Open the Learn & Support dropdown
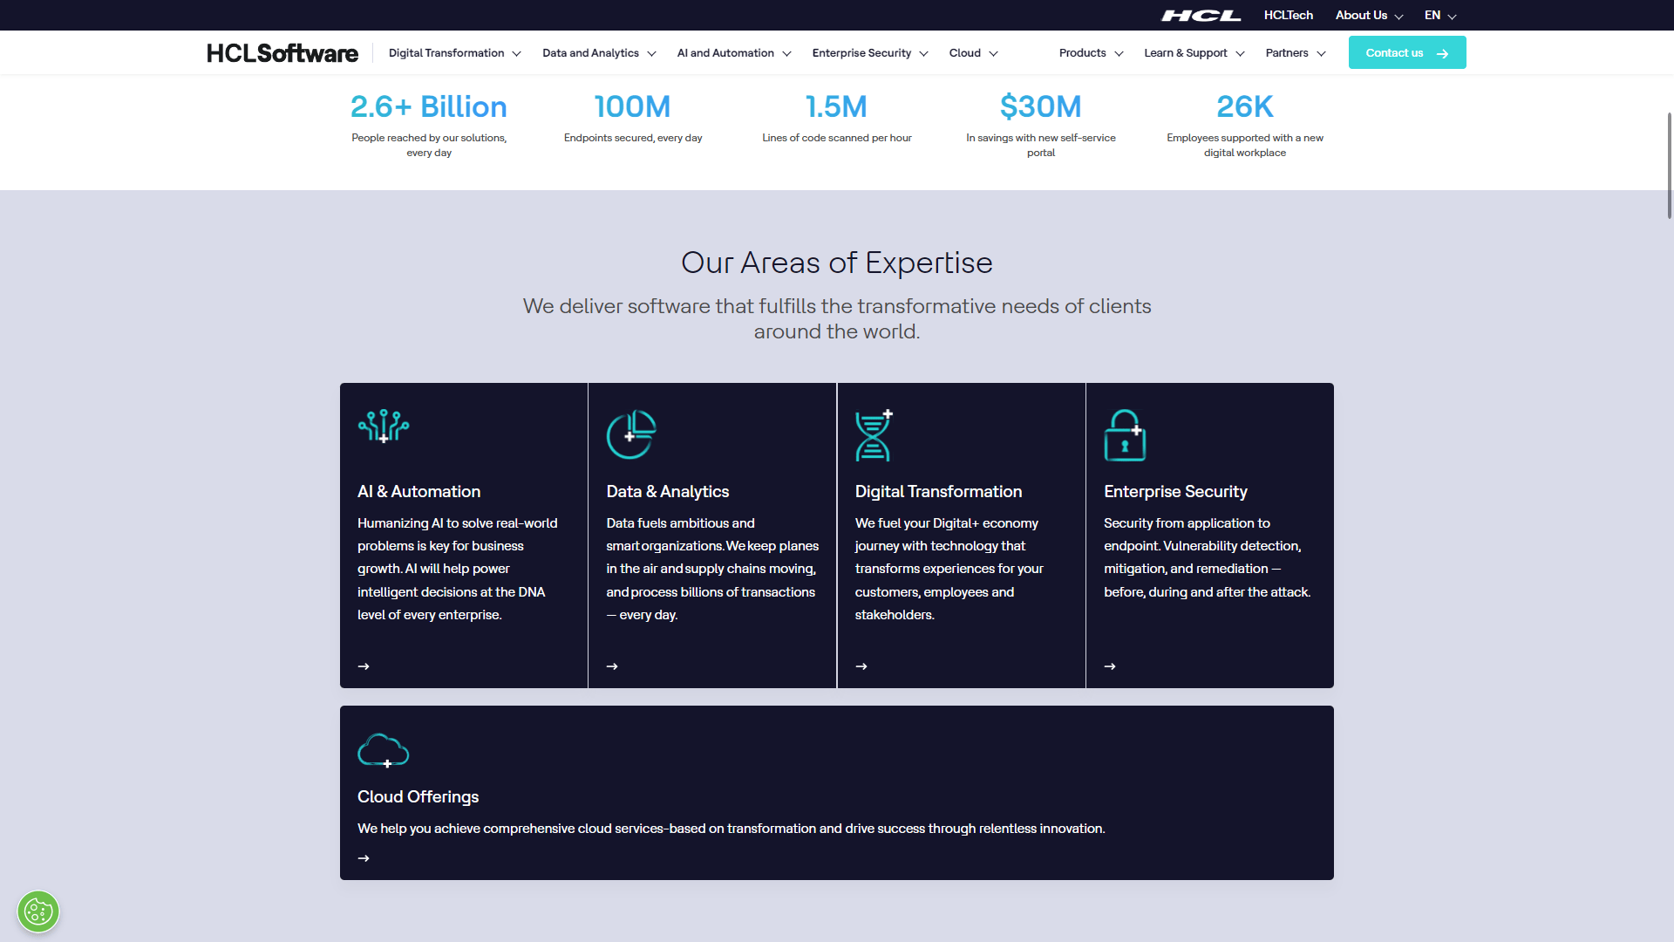The width and height of the screenshot is (1674, 942). click(1194, 53)
